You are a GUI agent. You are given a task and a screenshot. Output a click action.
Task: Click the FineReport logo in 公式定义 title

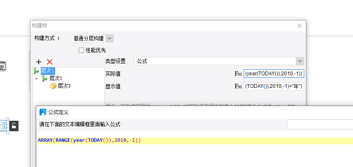tap(43, 112)
